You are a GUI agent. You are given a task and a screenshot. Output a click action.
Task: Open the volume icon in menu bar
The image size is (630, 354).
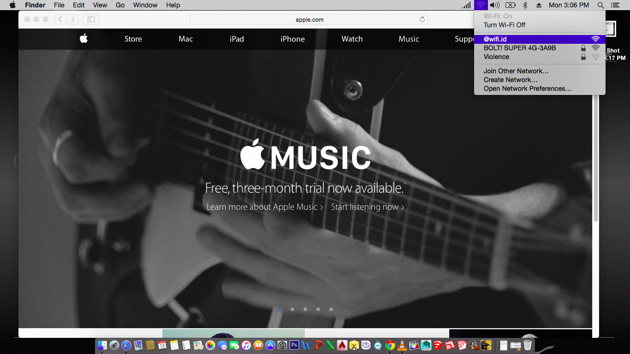[x=495, y=5]
